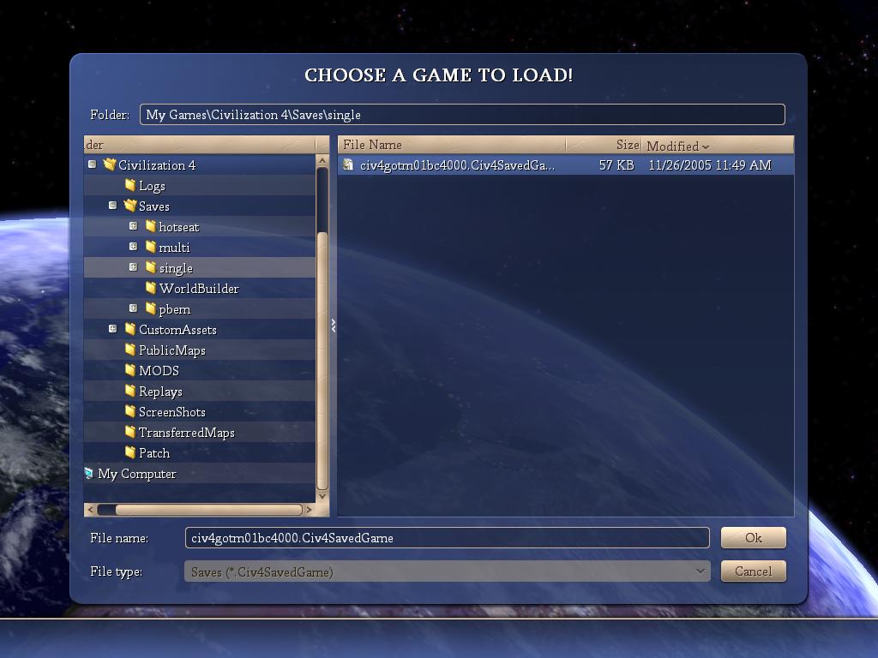Click the folder tree left scroll arrow

point(90,510)
